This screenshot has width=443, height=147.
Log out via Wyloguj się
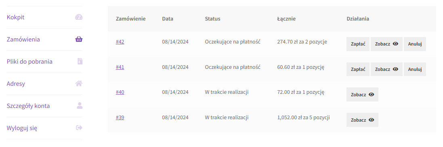22,128
